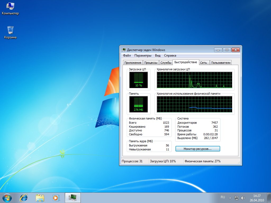The height and width of the screenshot is (203, 271).
Task: Go to the Сеть tab
Action: (x=204, y=63)
